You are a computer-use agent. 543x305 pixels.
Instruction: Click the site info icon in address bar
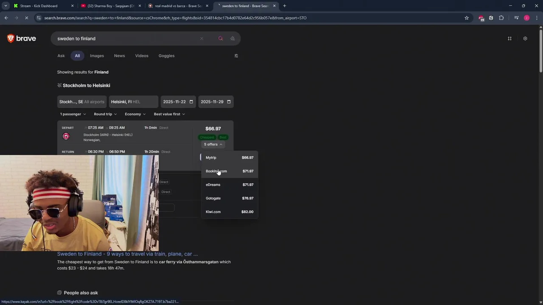click(x=39, y=18)
